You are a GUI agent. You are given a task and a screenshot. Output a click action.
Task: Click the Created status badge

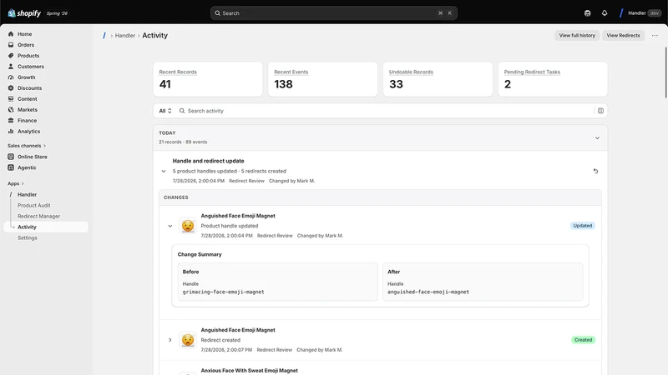coord(583,340)
